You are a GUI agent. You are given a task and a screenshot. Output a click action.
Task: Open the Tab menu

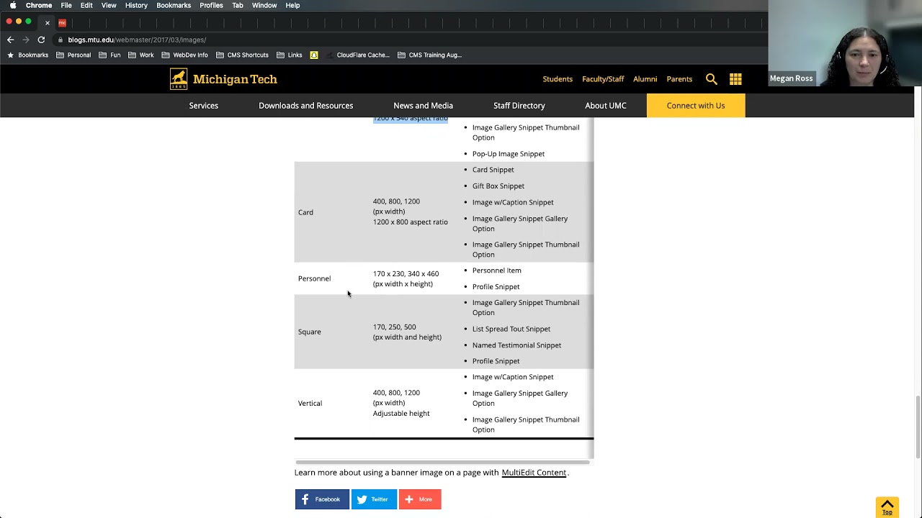[238, 5]
